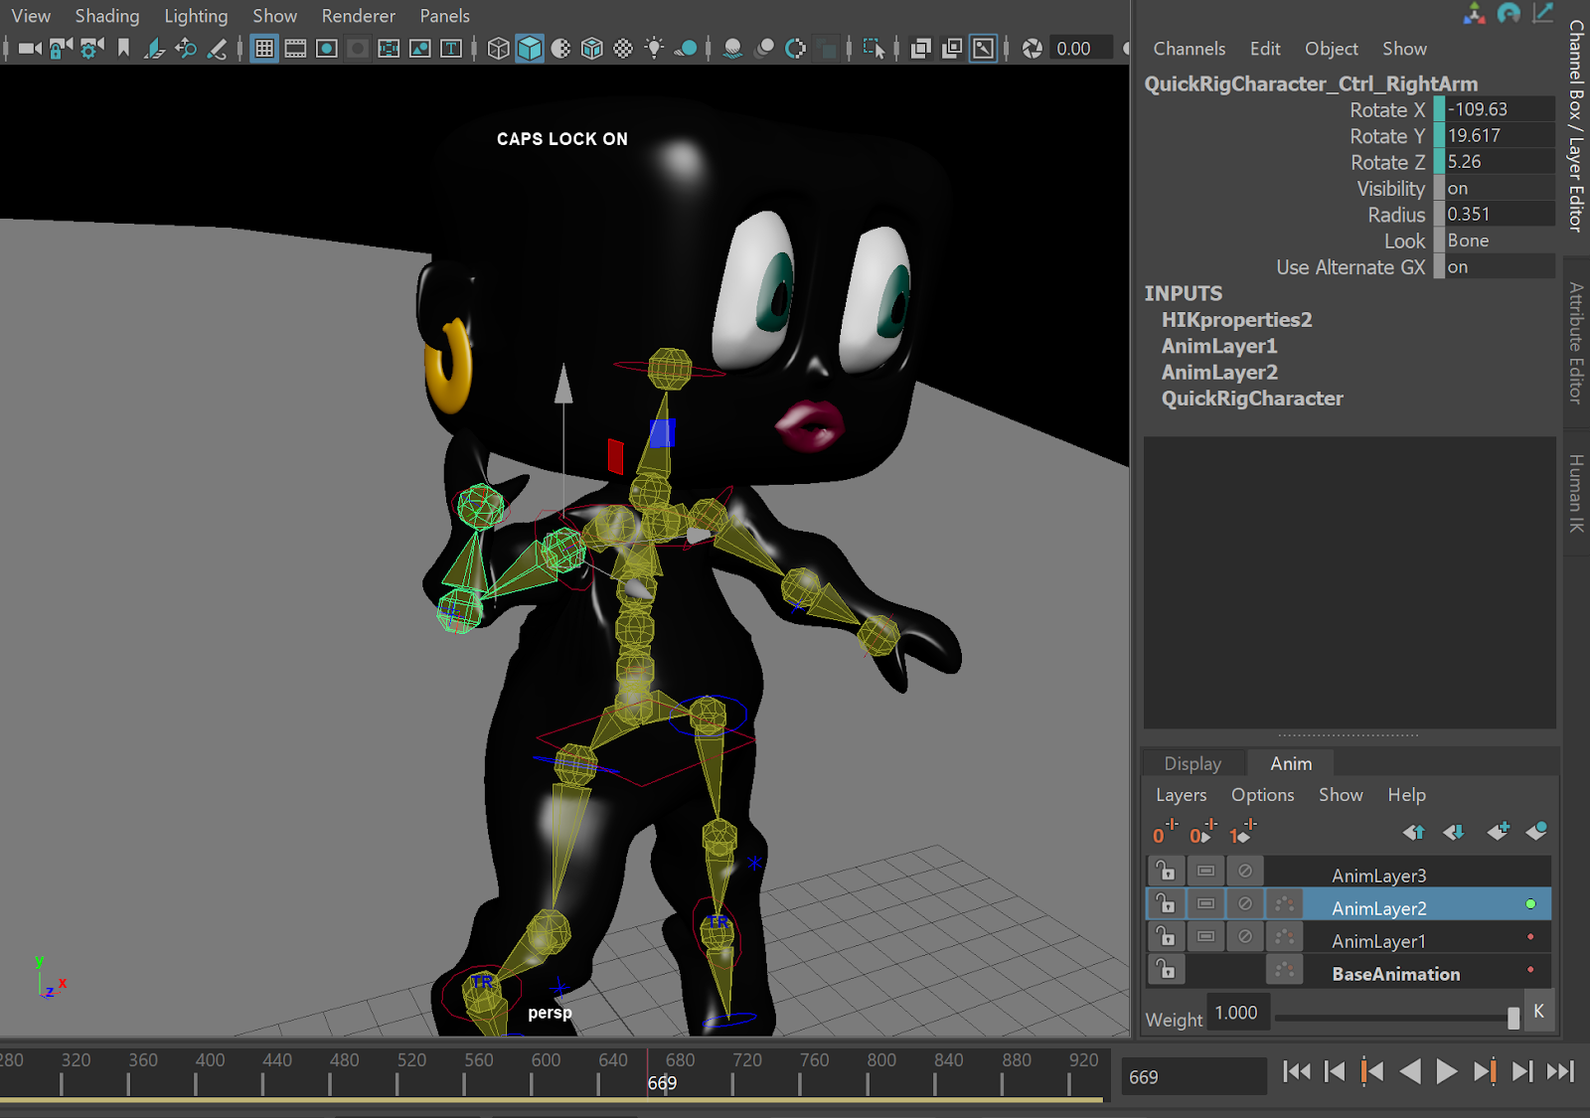Toggle Isolate Select icon

tap(874, 48)
